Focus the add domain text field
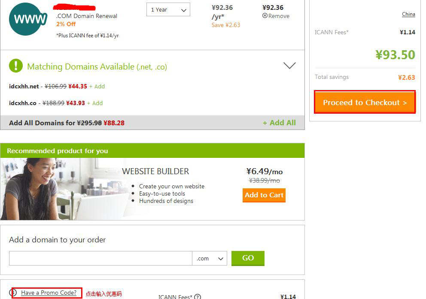The width and height of the screenshot is (426, 299). coord(100,258)
